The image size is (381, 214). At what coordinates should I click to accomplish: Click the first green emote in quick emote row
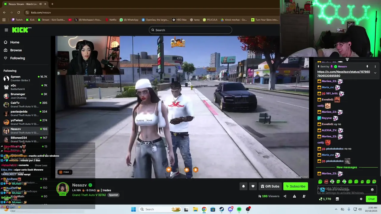coord(320,182)
